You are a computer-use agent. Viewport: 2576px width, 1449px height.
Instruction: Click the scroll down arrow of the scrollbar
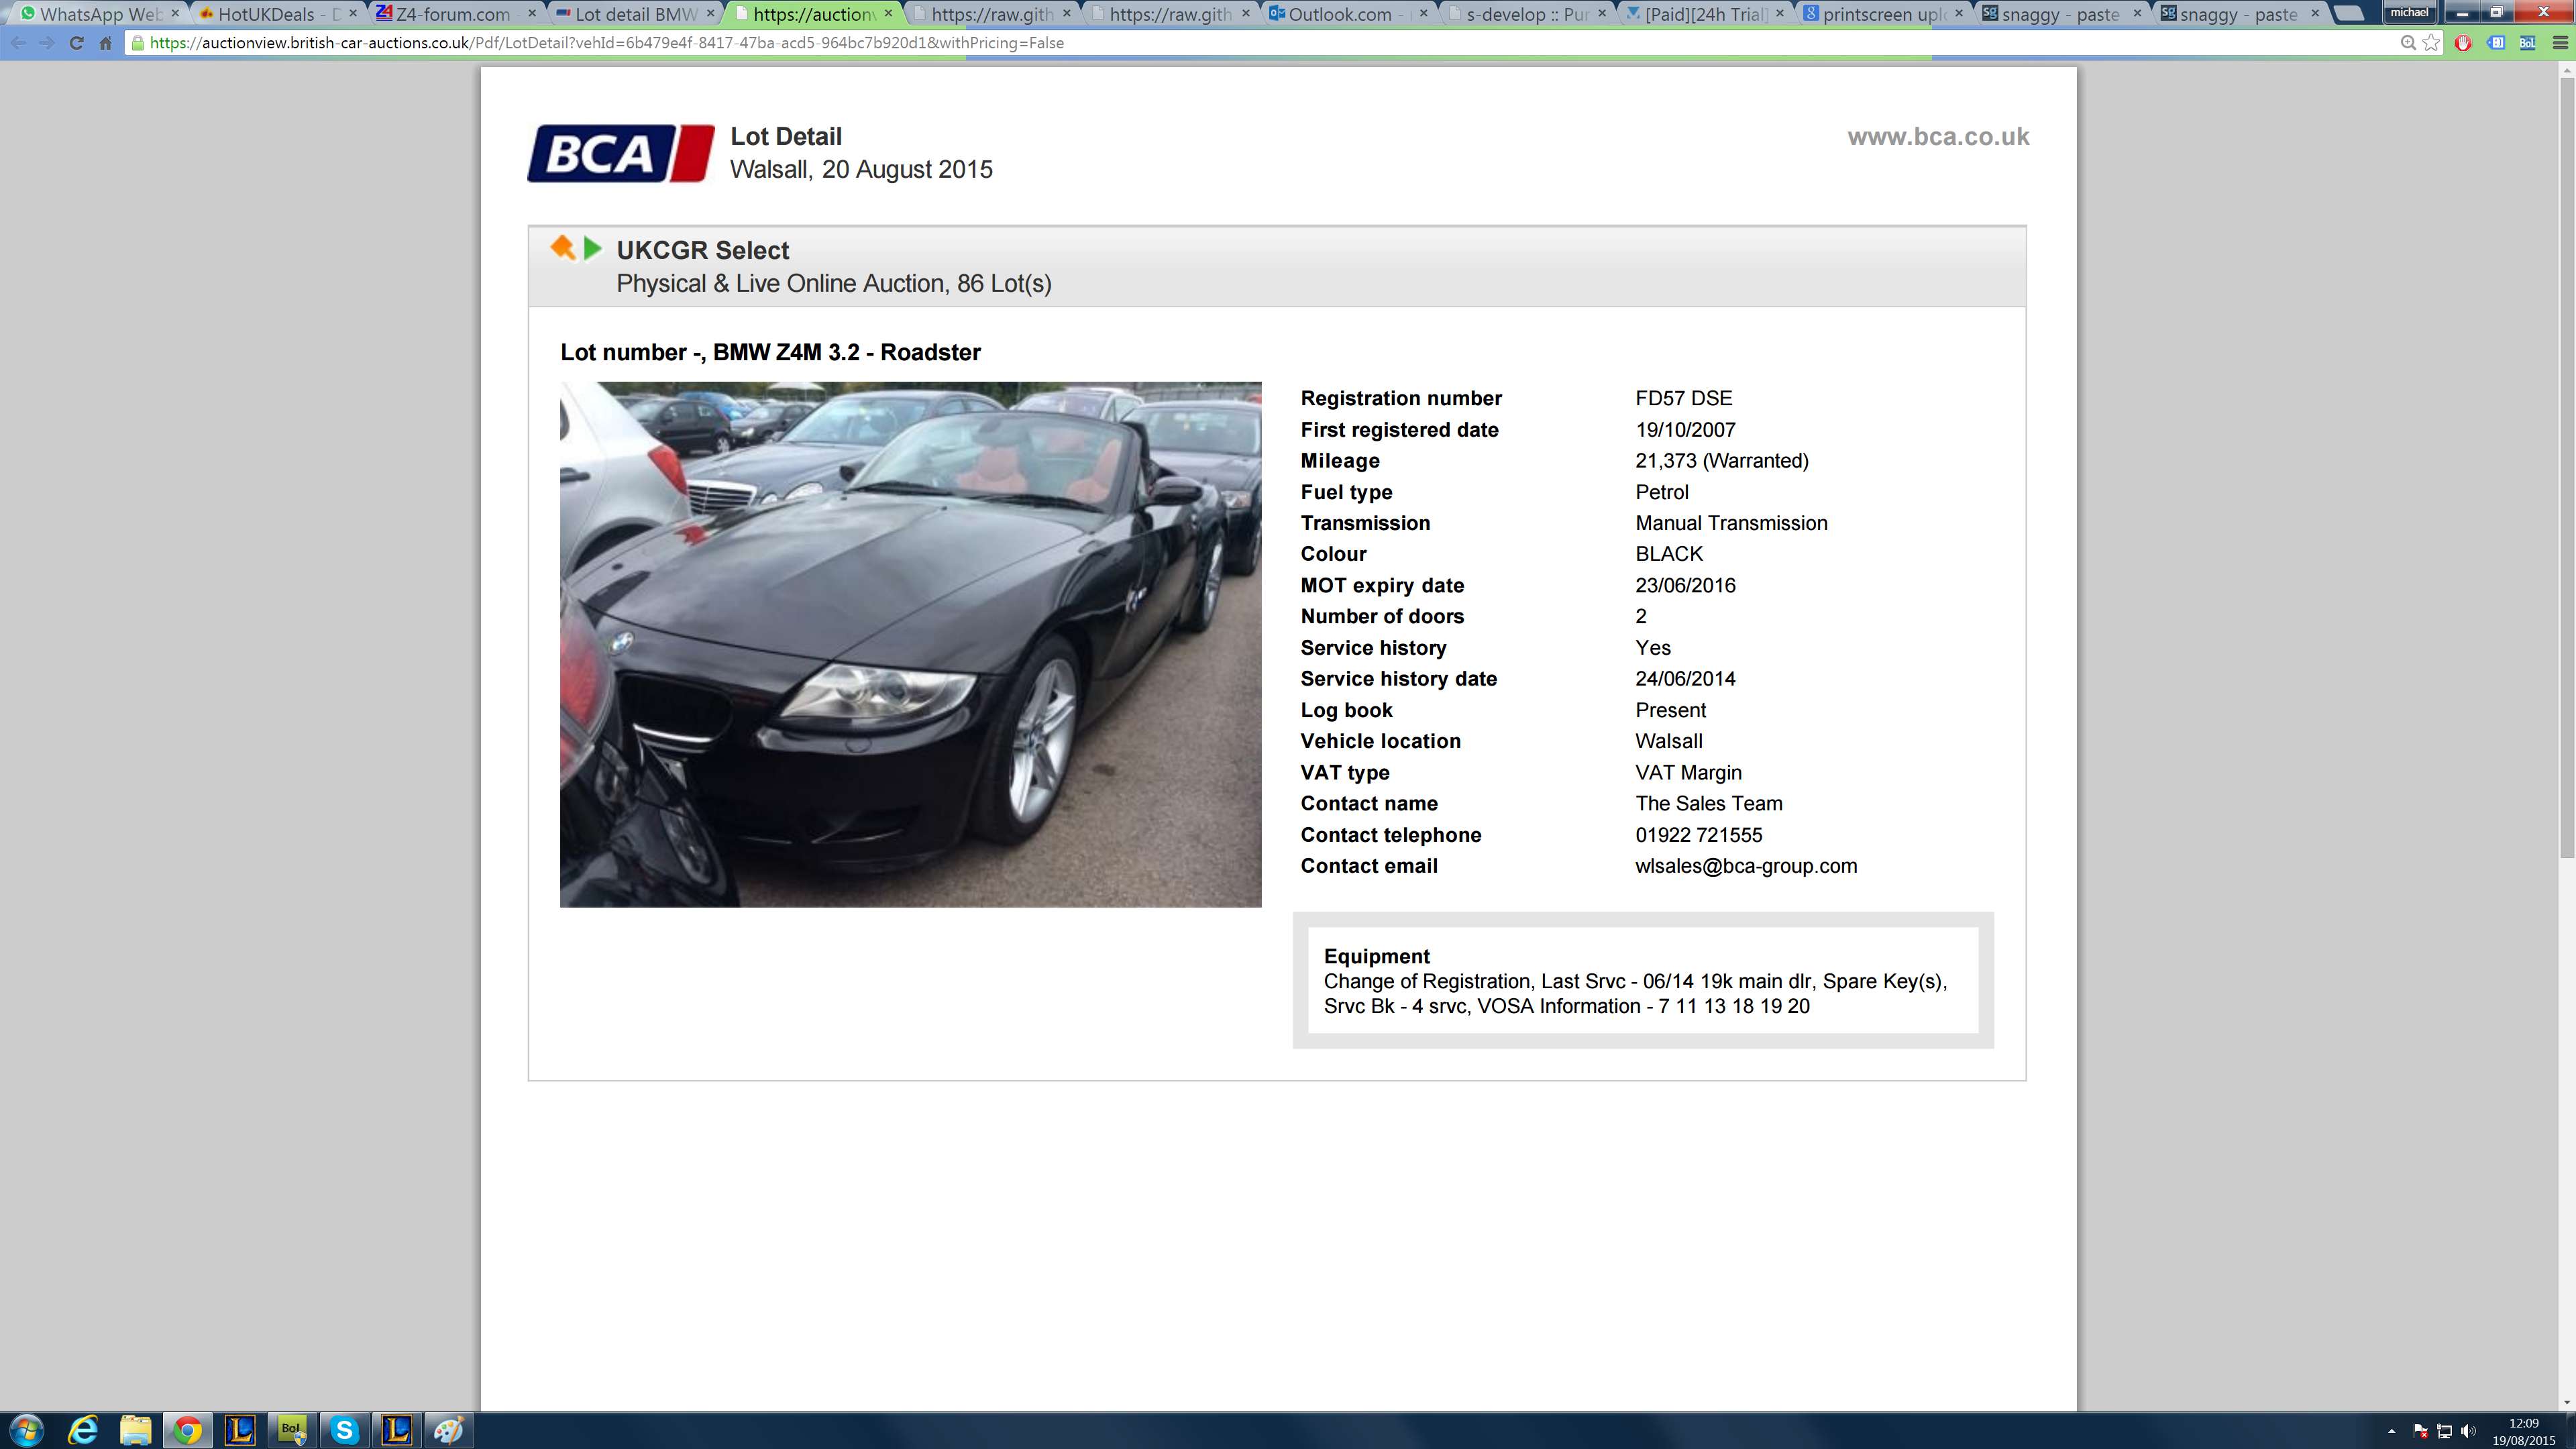pyautogui.click(x=2566, y=1402)
